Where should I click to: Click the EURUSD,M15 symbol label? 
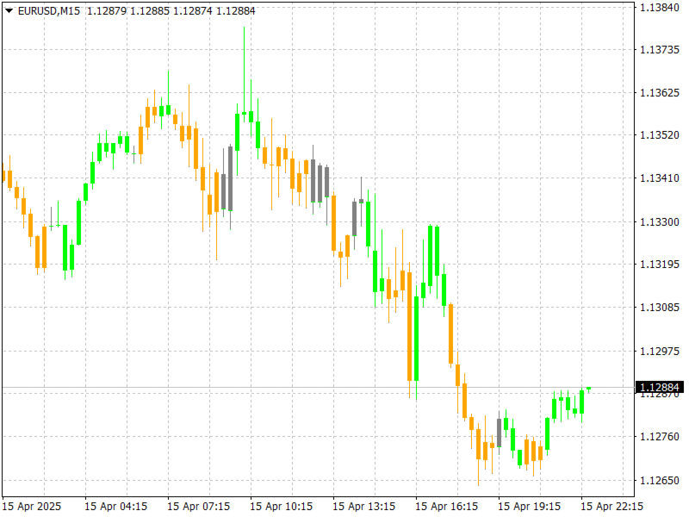pyautogui.click(x=49, y=11)
